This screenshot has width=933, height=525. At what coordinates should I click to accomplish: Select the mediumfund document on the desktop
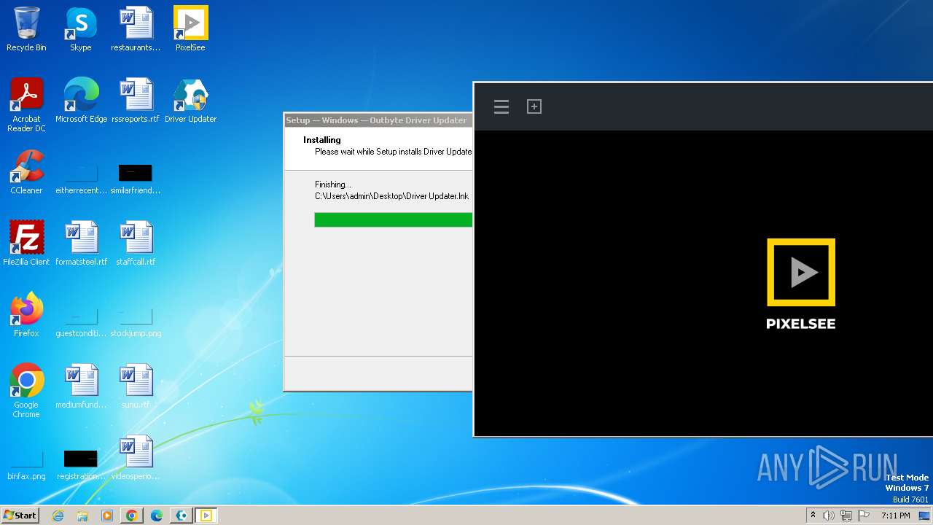tap(81, 386)
